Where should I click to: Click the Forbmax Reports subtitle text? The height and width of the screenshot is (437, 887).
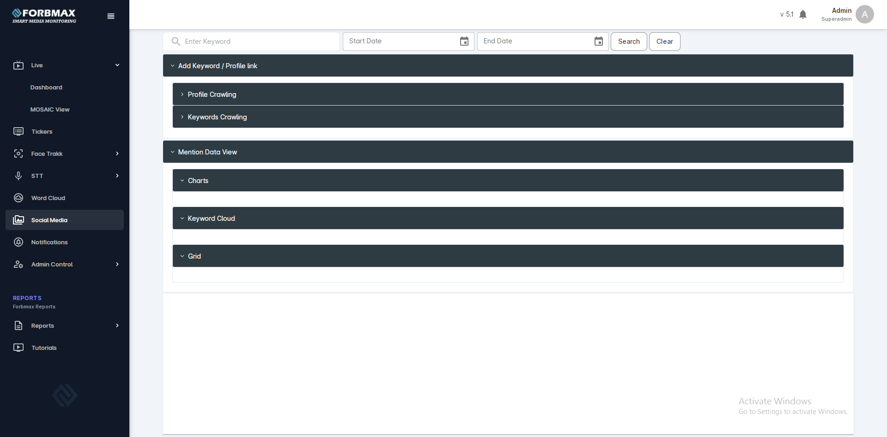(34, 307)
